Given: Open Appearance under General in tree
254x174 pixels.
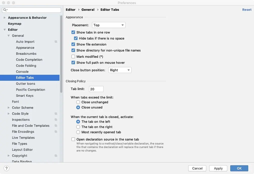Looking at the screenshot, I should pyautogui.click(x=25, y=48).
